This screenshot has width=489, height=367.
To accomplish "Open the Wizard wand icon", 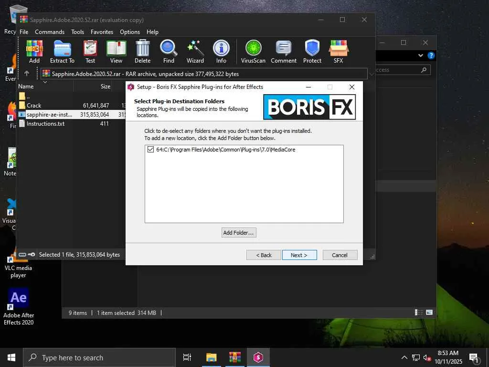I will 195,52.
